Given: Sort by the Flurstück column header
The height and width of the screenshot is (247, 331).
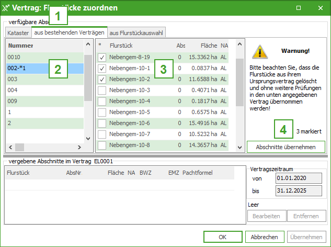Looking at the screenshot, I should click(x=121, y=46).
